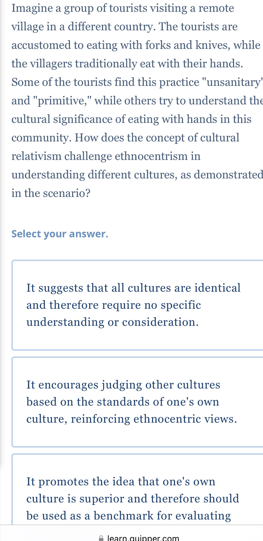The width and height of the screenshot is (263, 541).
Task: Select answer 'all cultures are identical'
Action: [x=137, y=305]
